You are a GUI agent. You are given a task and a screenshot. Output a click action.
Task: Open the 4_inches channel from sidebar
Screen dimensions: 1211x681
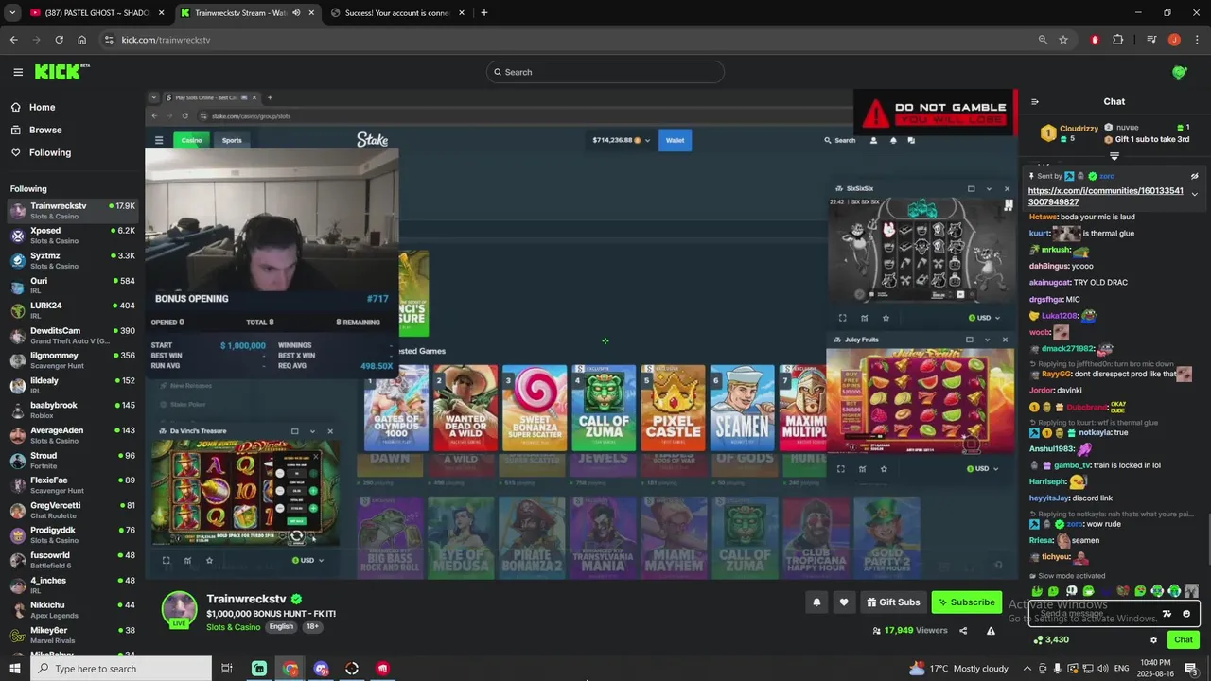[x=72, y=585]
